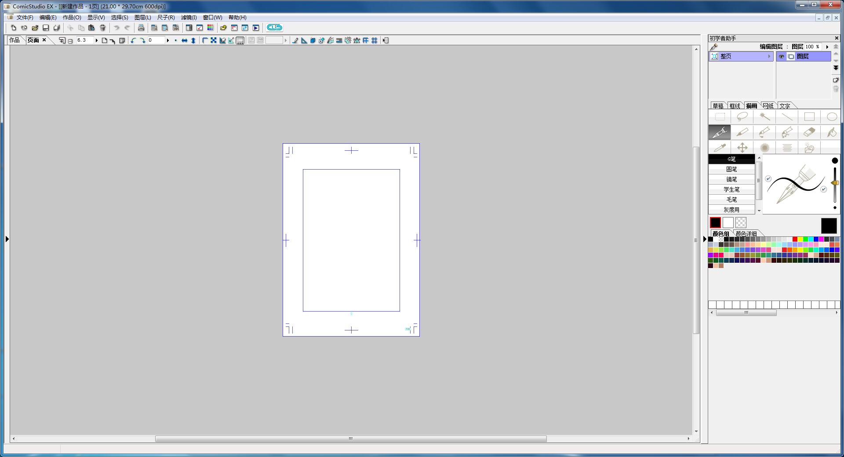The height and width of the screenshot is (457, 844).
Task: Pick a red swatch from the color palette
Action: pos(794,239)
